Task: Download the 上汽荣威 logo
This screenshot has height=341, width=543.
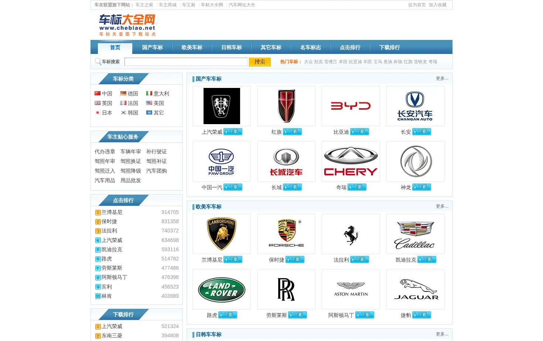Action: (233, 132)
